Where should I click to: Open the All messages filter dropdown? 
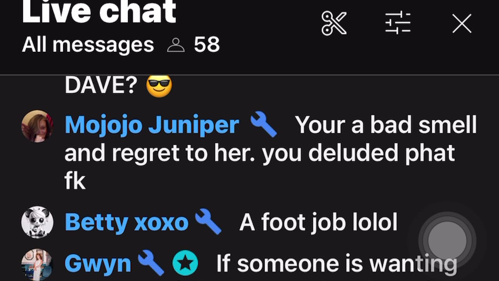tap(88, 45)
